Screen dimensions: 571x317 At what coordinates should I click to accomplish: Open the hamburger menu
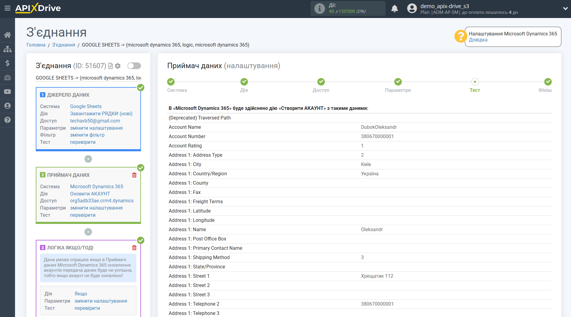point(8,8)
